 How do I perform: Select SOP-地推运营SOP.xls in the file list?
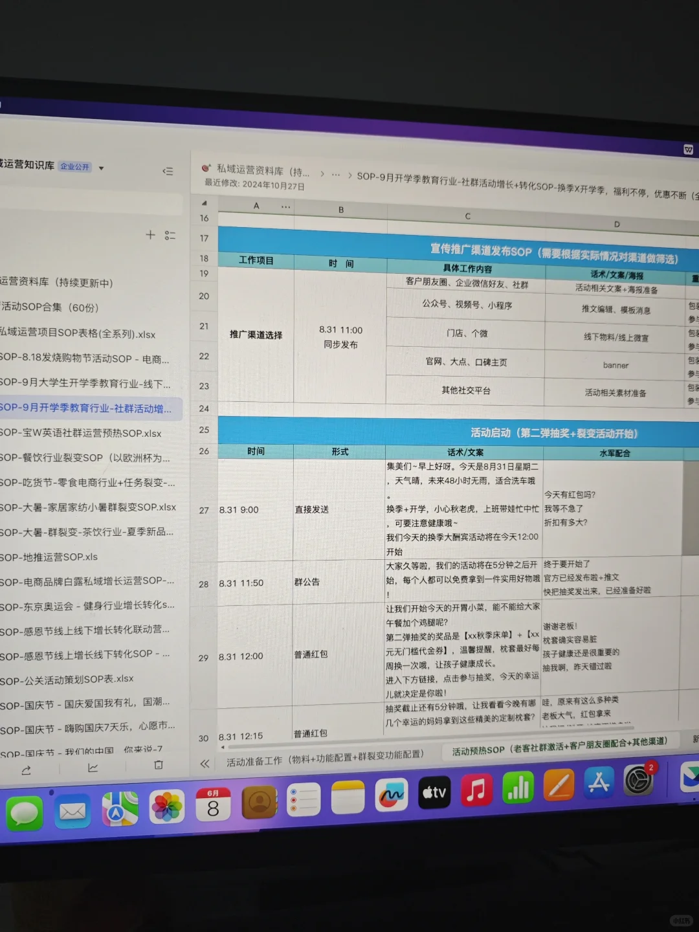click(48, 557)
